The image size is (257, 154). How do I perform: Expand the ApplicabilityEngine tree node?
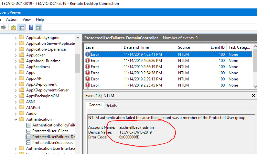pyautogui.click(x=16, y=38)
